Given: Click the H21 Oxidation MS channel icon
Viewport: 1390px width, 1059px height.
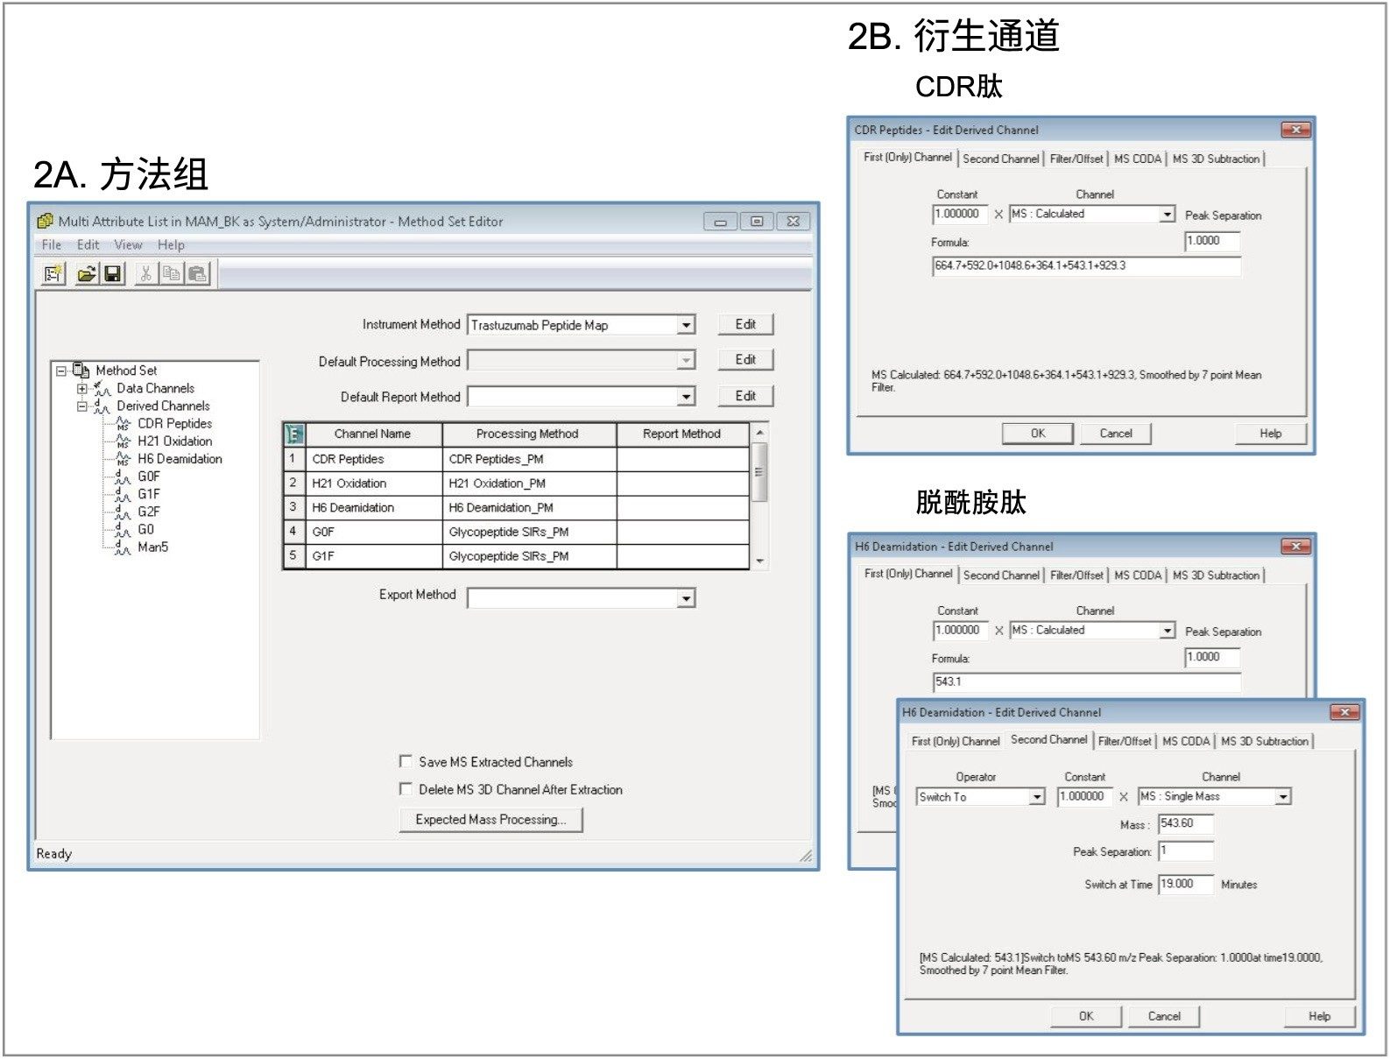Looking at the screenshot, I should click(x=123, y=441).
